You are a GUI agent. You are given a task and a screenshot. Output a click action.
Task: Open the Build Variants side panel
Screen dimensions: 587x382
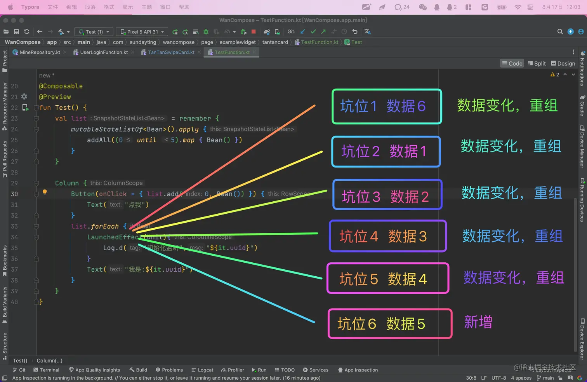pos(5,305)
